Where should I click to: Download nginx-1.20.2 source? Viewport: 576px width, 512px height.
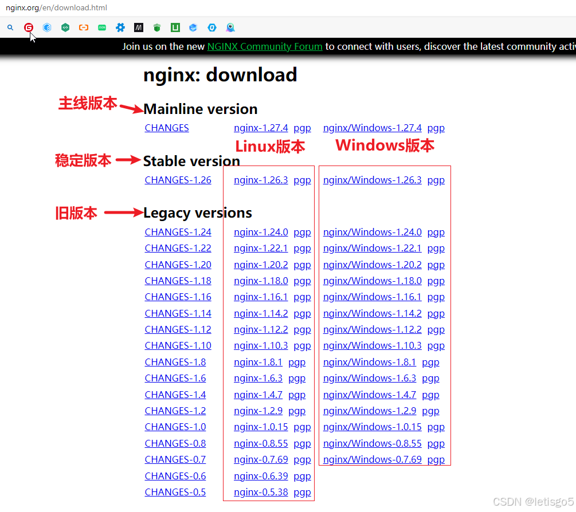(261, 265)
